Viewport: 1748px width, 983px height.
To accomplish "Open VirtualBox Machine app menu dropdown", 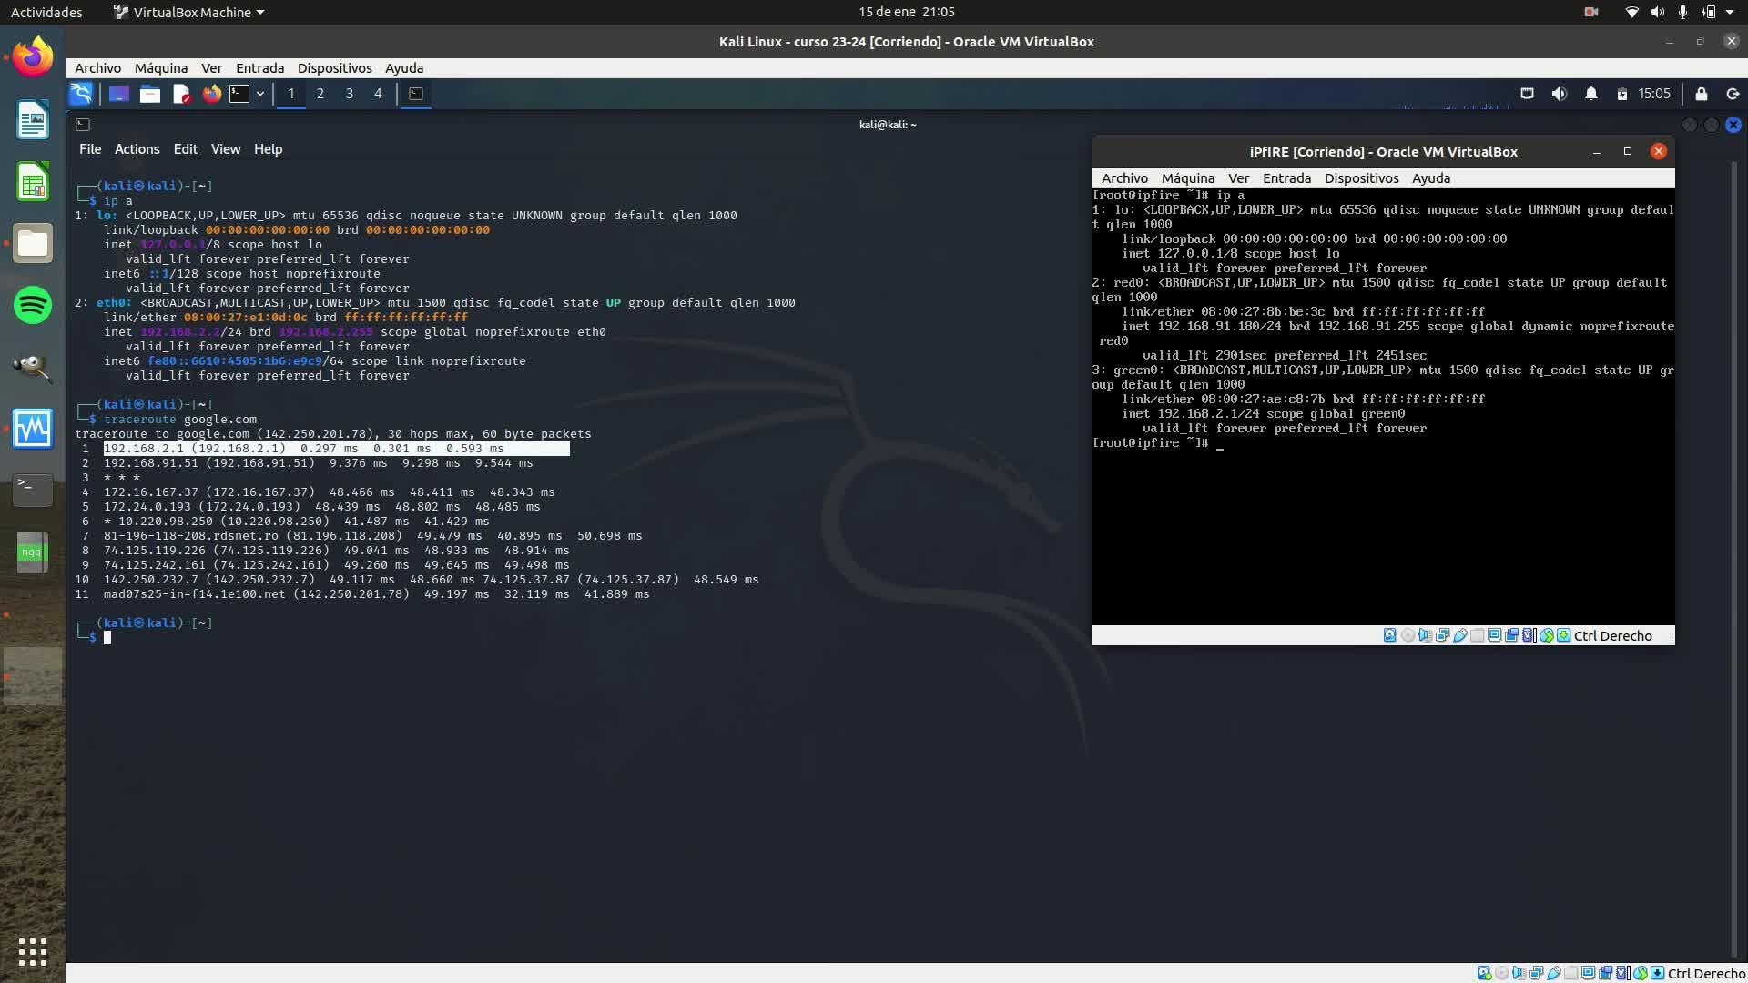I will point(188,12).
